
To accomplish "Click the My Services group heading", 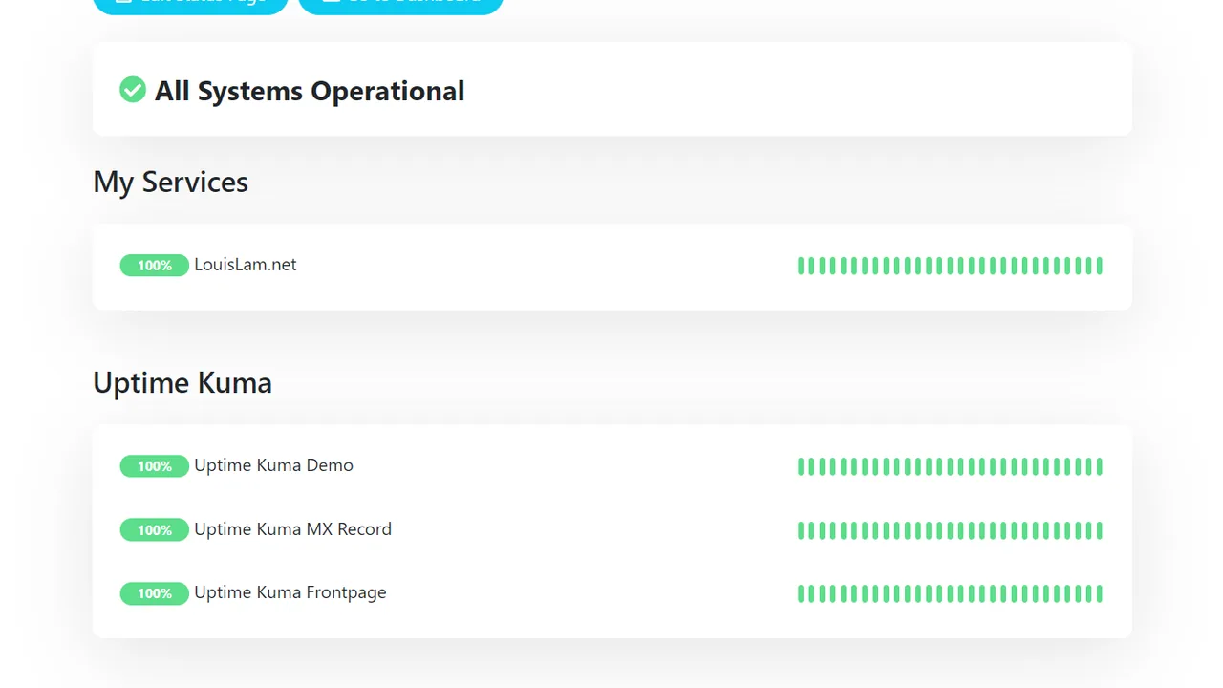I will click(170, 182).
